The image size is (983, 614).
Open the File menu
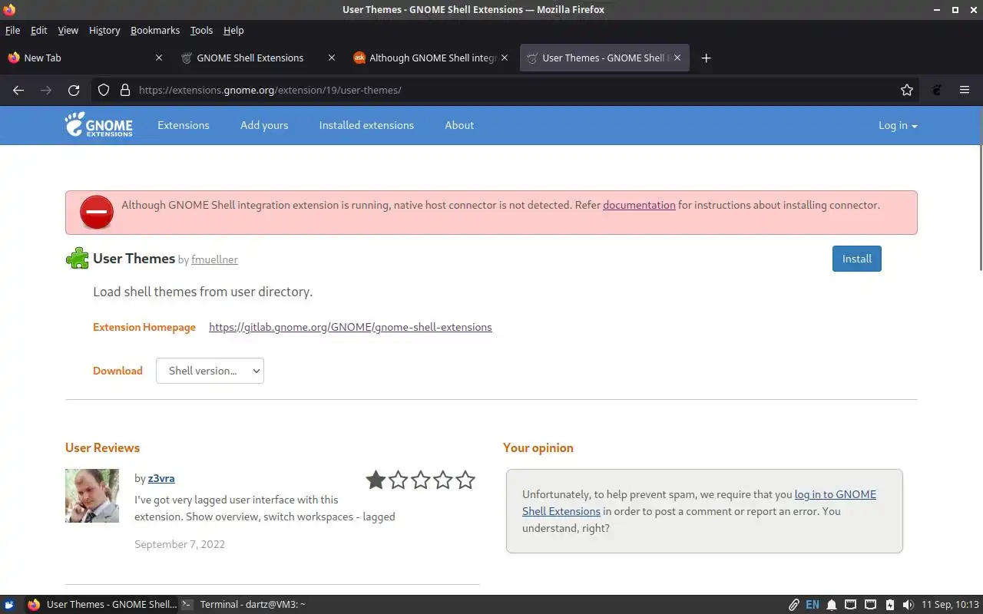click(x=12, y=30)
